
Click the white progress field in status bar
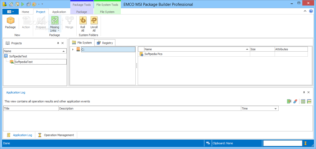(283, 143)
